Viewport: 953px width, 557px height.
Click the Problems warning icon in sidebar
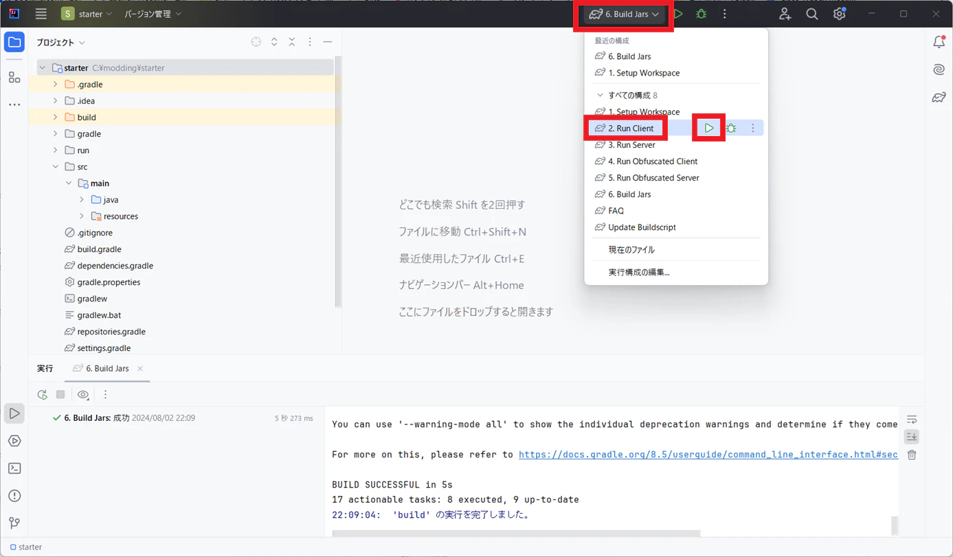coord(14,496)
